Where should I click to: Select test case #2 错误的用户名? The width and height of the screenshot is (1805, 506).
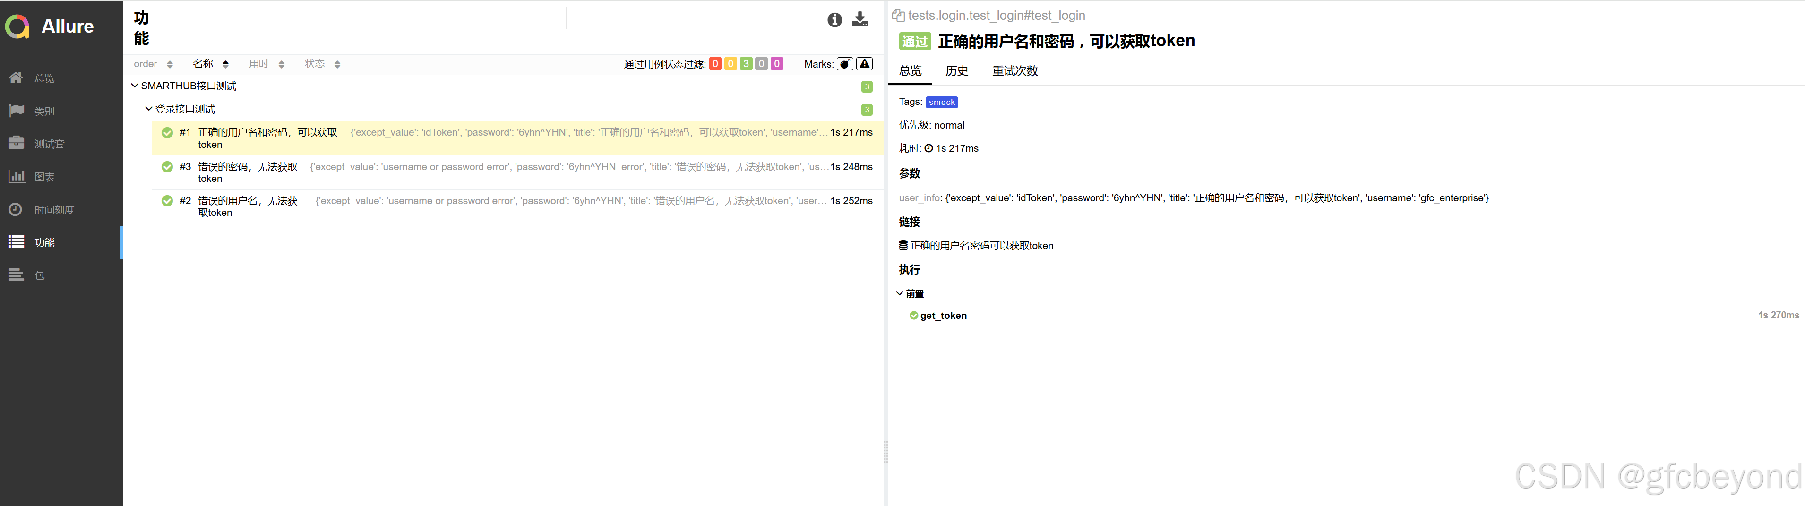pos(517,207)
